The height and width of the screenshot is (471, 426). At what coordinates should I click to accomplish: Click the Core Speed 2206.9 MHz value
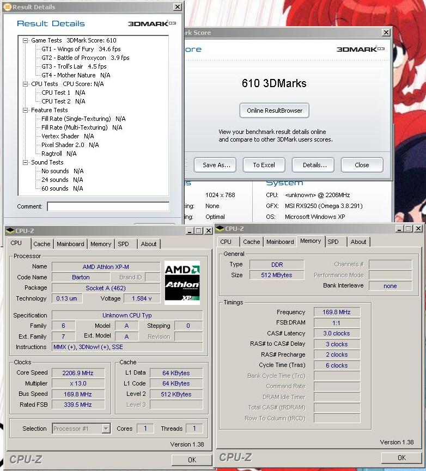(x=78, y=373)
